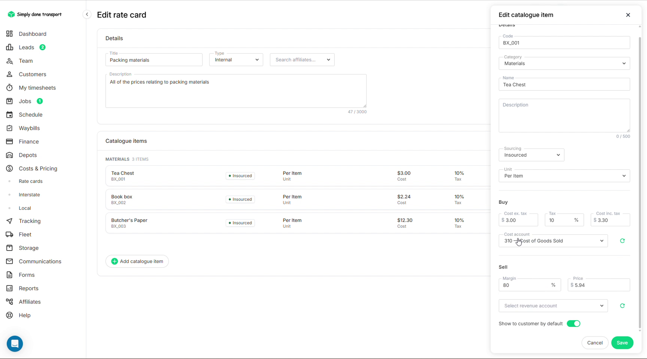
Task: Click Add catalogue item button
Action: pyautogui.click(x=137, y=261)
